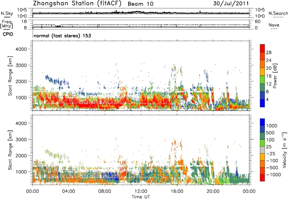Screen dimensions: 288x199
Task: Click the N.Sky legend label
Action: coord(7,13)
